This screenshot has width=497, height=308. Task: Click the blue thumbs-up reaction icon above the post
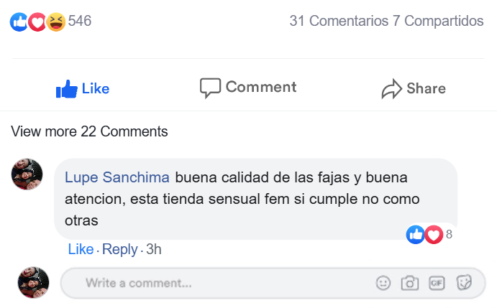point(18,22)
